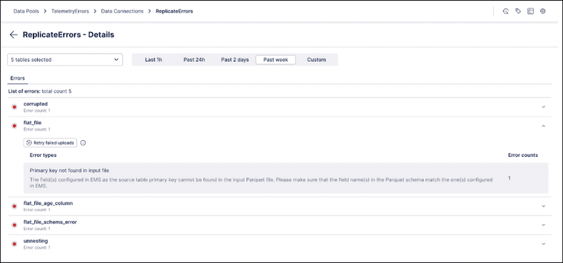Go to Data Connections breadcrumb

click(x=122, y=11)
